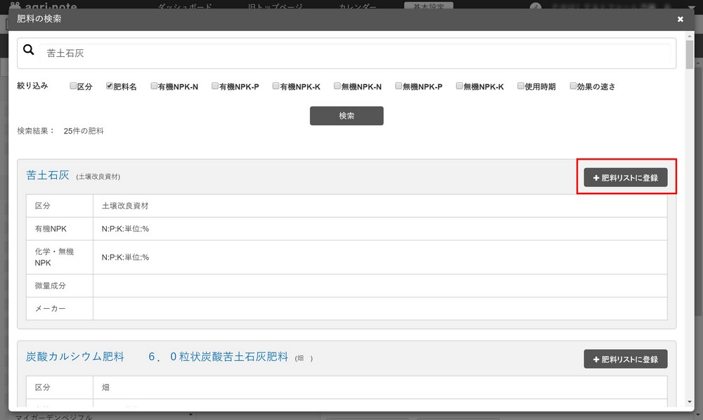Enable the 有機NPK-P filter checkbox

click(215, 87)
